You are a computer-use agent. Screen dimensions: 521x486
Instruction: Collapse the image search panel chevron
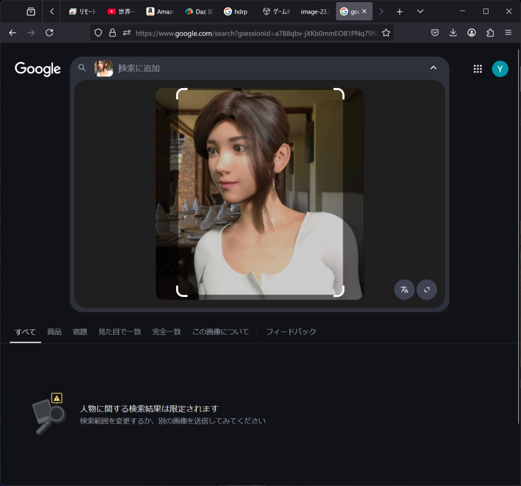pyautogui.click(x=433, y=68)
